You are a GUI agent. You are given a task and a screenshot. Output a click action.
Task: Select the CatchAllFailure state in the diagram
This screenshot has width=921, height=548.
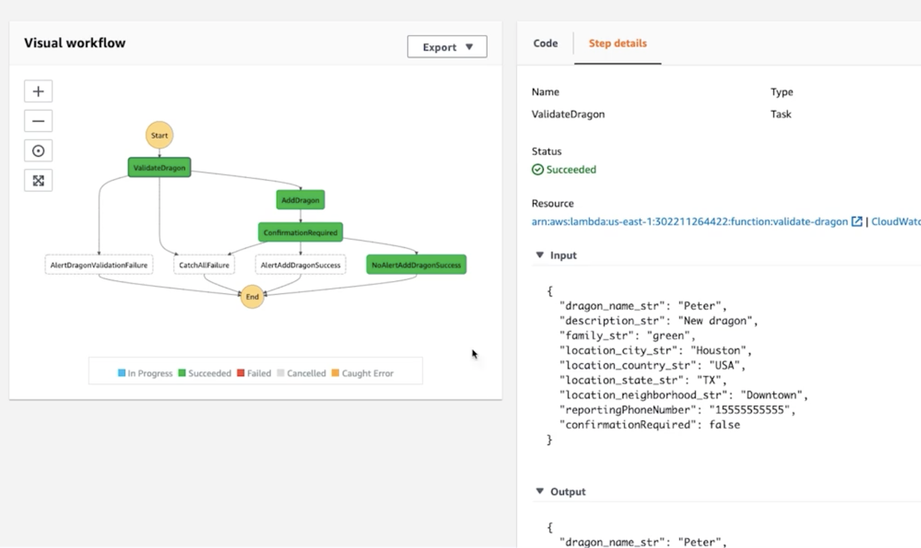204,264
